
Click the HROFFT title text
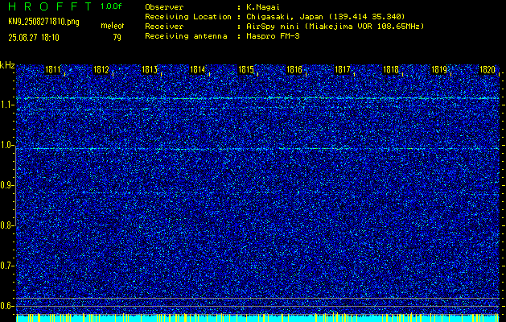point(51,6)
